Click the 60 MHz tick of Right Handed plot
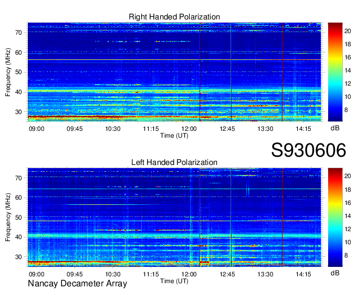This screenshot has width=357, height=290. (x=18, y=53)
